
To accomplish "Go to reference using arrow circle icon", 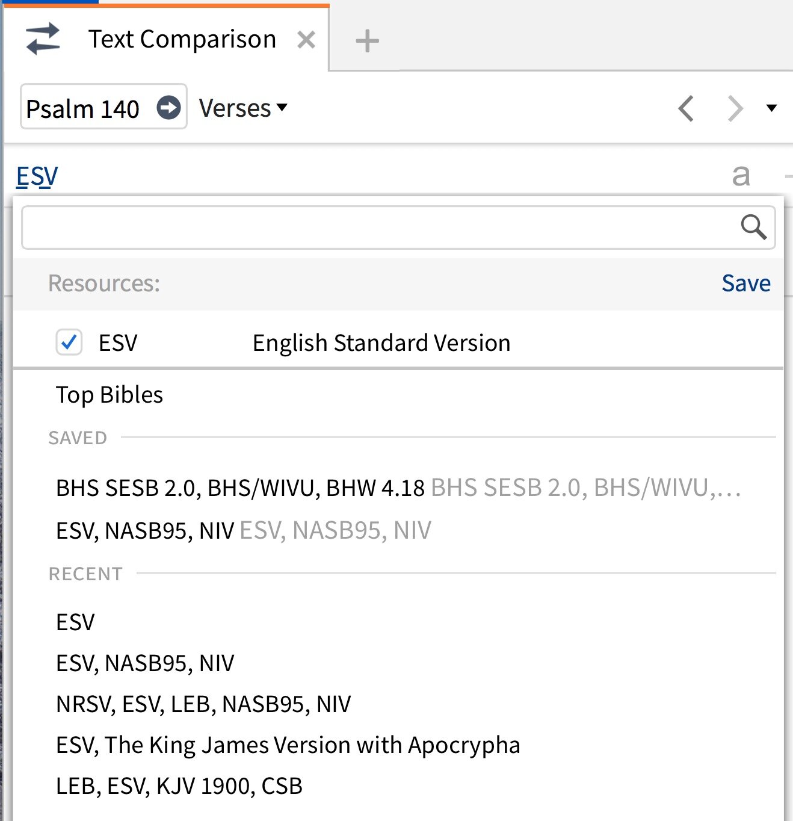I will (x=168, y=108).
